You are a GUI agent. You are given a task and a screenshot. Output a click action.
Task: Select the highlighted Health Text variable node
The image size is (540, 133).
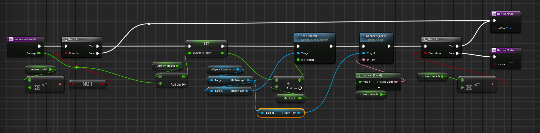pos(281,113)
